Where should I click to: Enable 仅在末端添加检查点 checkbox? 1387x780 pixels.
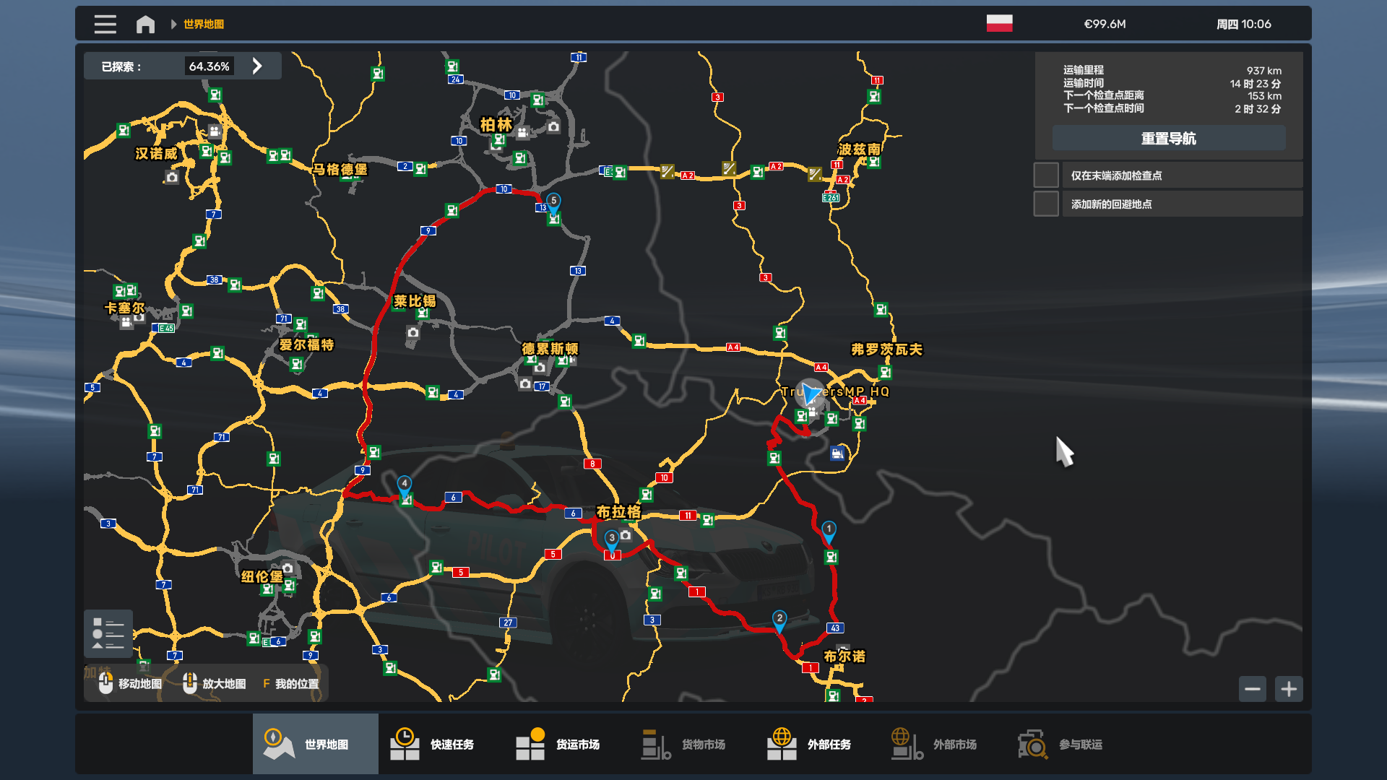coord(1046,175)
